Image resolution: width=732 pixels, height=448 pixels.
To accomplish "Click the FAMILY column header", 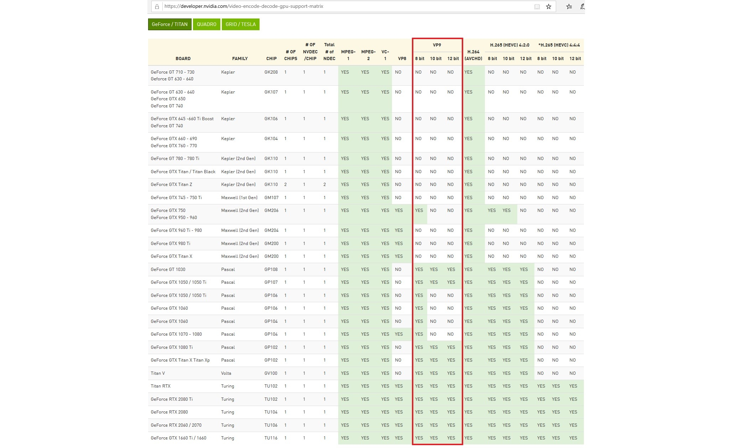I will [x=240, y=59].
